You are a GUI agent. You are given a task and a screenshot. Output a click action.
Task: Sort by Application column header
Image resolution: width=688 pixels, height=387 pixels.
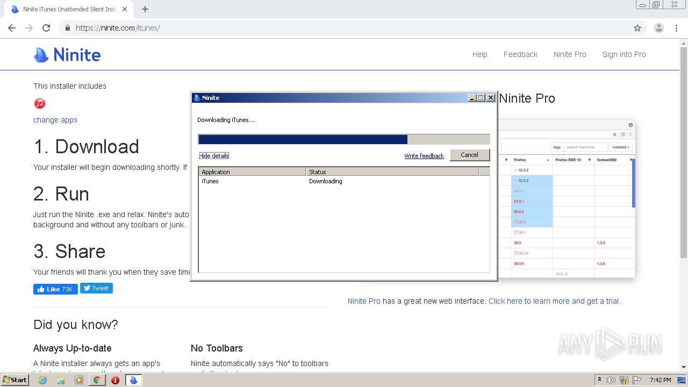coord(252,172)
